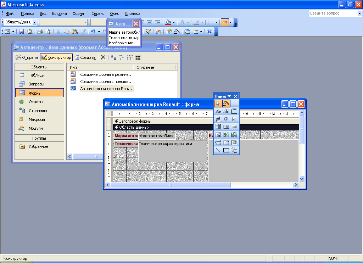363x263 pixels.
Task: Save the form with the floppy icon
Action: pyautogui.click(x=22, y=32)
